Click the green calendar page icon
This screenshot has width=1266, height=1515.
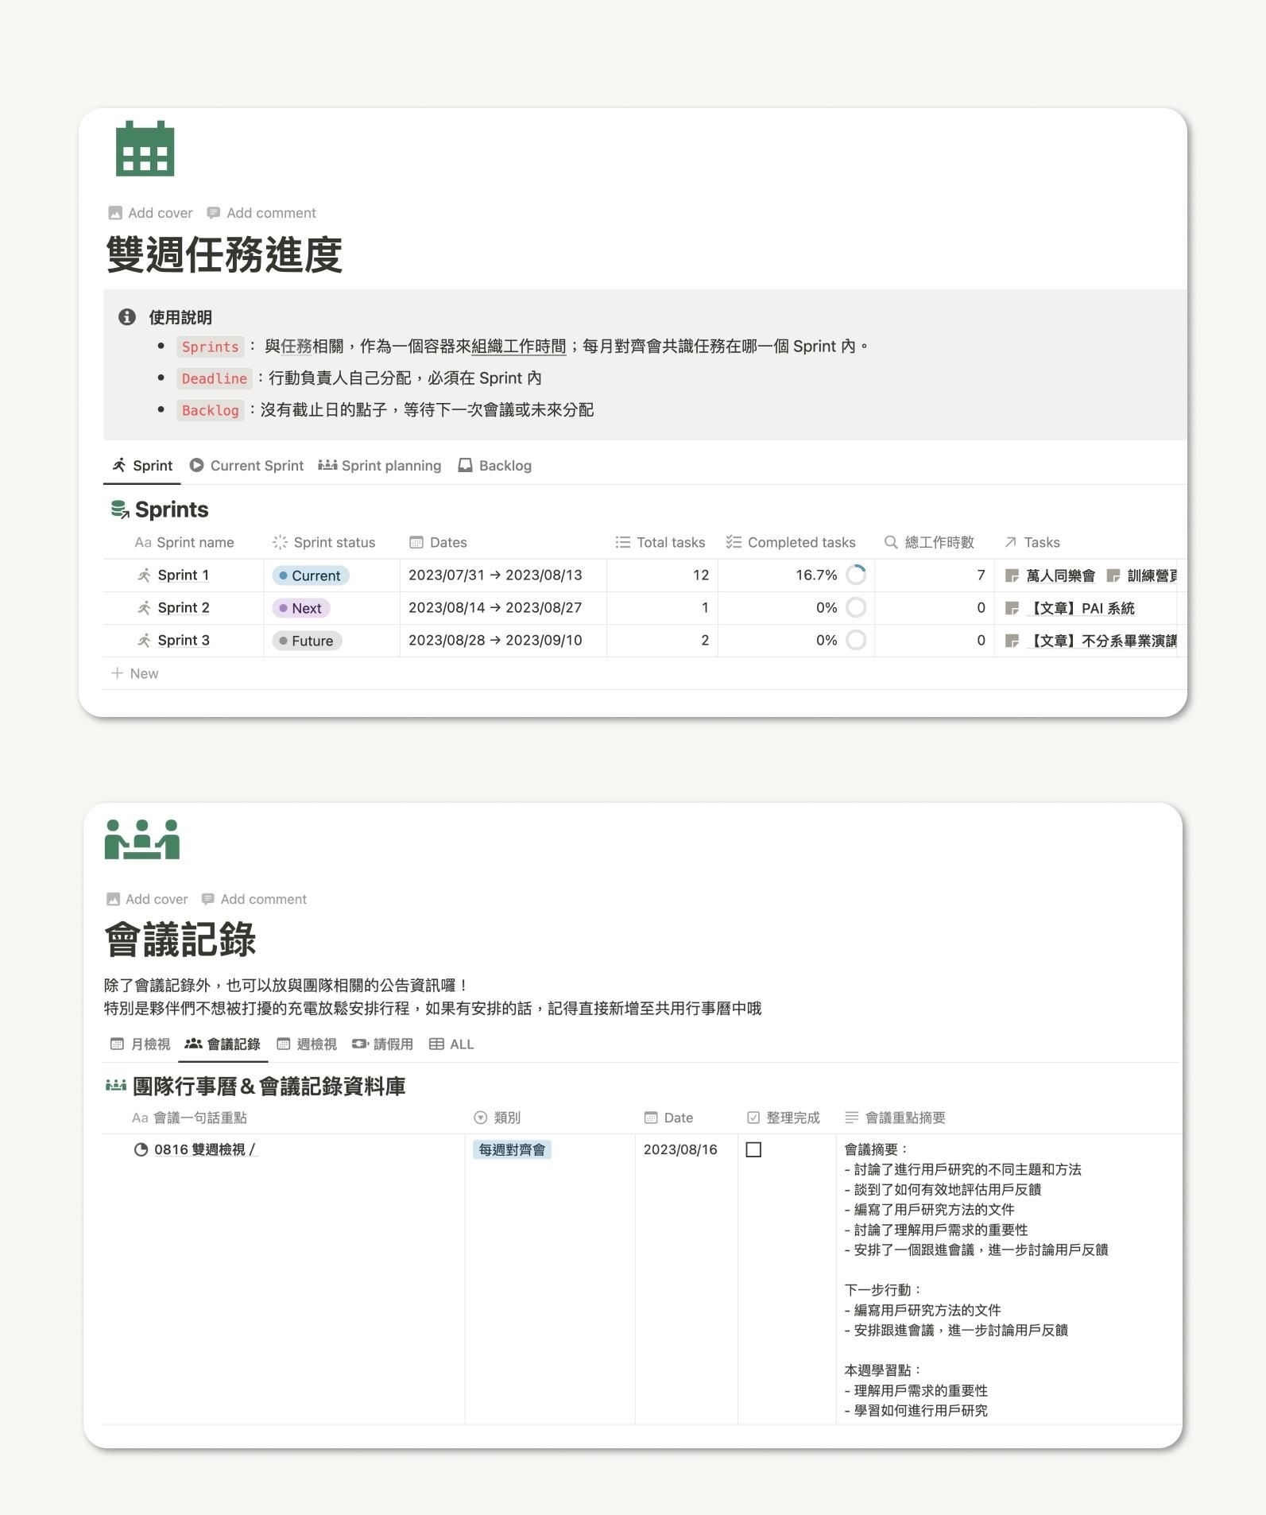(x=145, y=149)
